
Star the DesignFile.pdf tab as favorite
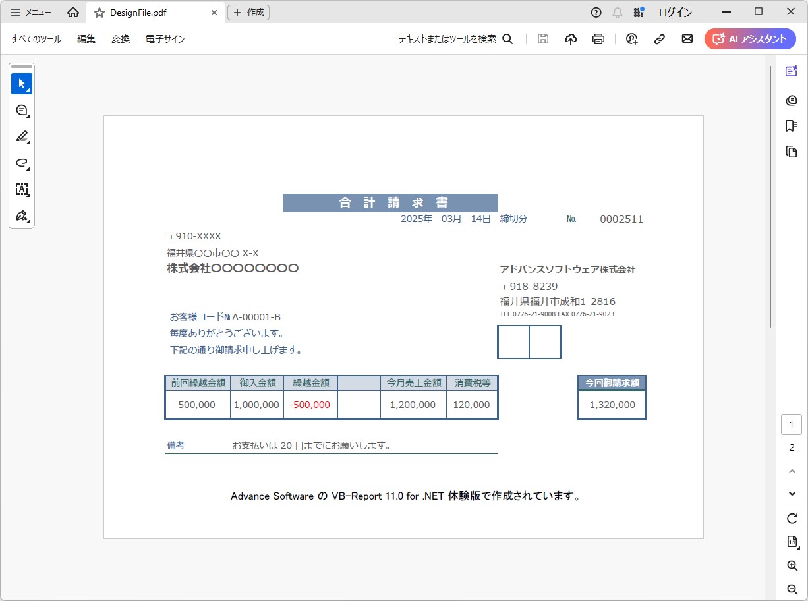(x=100, y=13)
